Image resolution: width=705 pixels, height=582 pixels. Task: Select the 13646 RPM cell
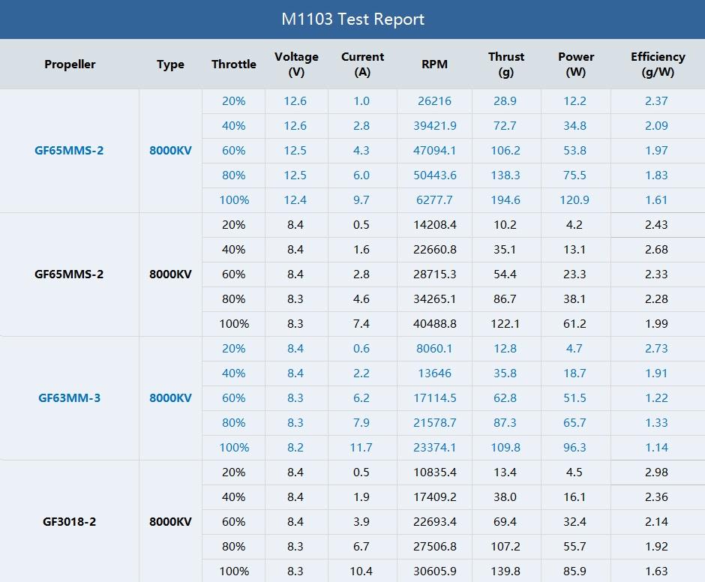point(434,373)
